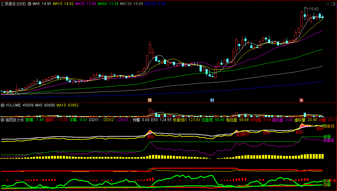Click volume panel MA5: 60888 value
Screen dimensions: 337x191
click(x=45, y=105)
